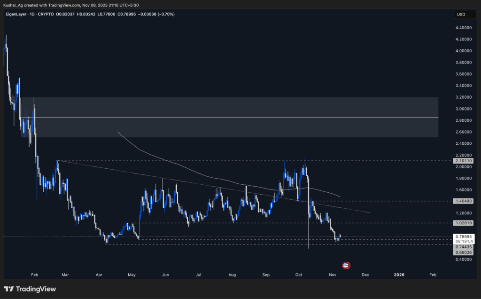Click the Mar label on time axis
The height and width of the screenshot is (299, 481).
point(65,275)
